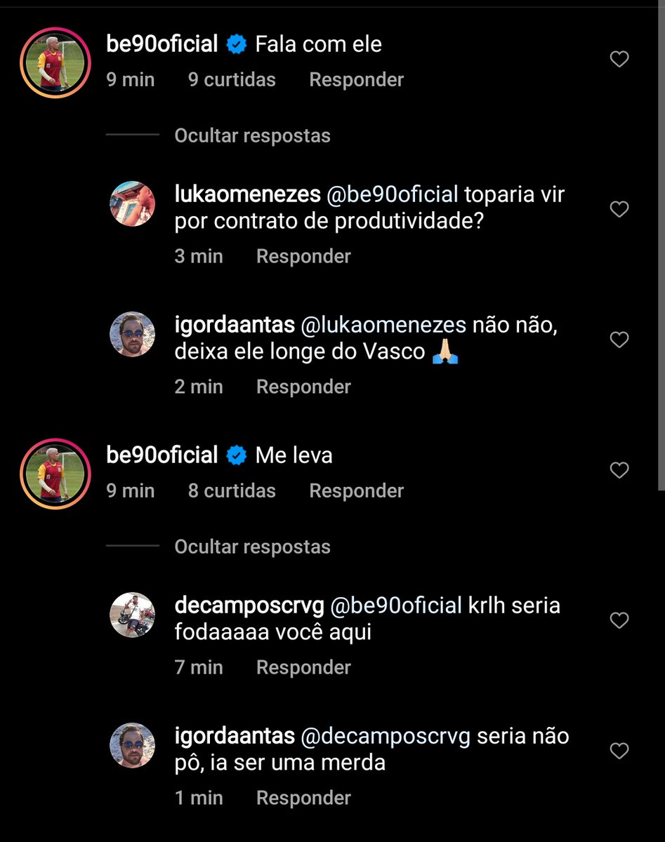
Task: Tap heart on igordaantas' "ia ser uma merda" comment
Action: click(x=619, y=751)
